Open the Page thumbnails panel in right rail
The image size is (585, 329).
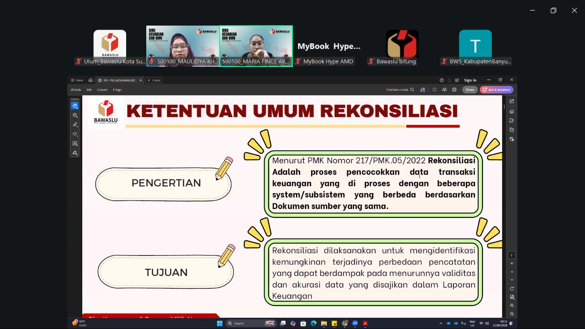pyautogui.click(x=512, y=130)
